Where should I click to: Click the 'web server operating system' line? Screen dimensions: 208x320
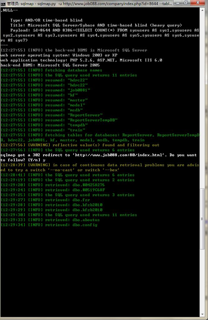click(x=59, y=55)
